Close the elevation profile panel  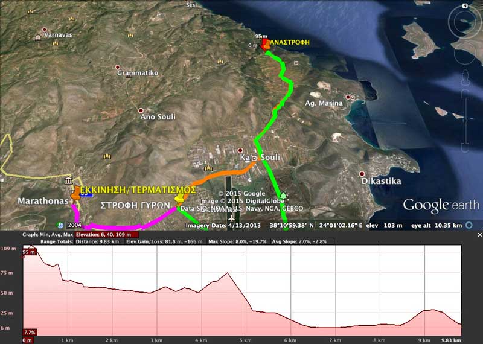479,234
